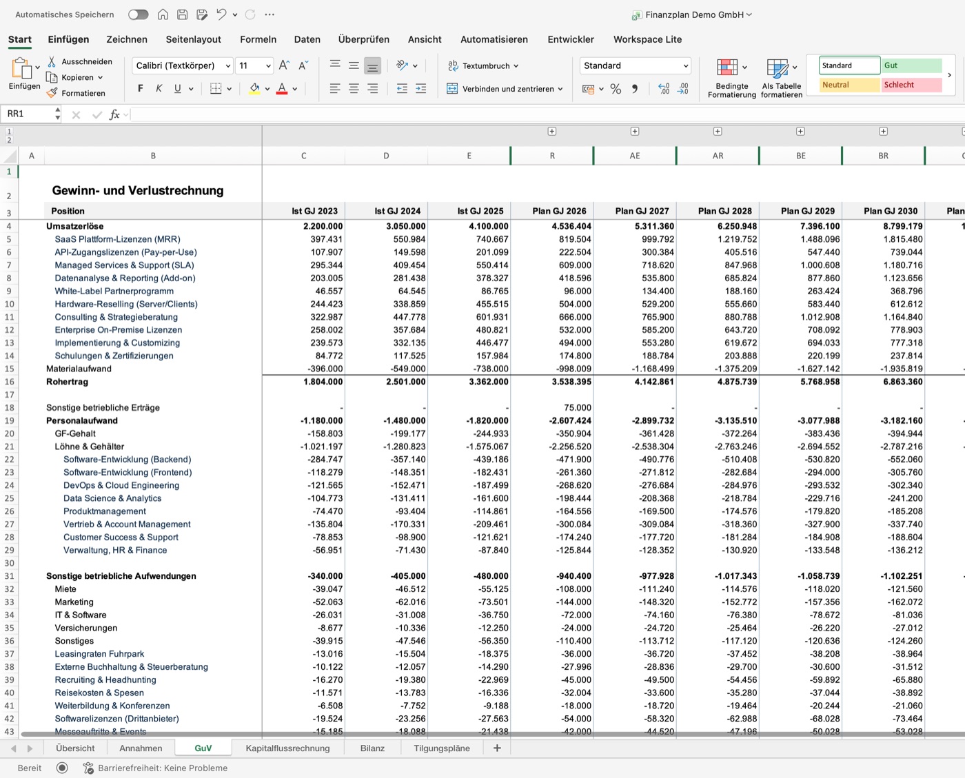Increase font size with the larger A
The width and height of the screenshot is (965, 778).
click(x=284, y=65)
